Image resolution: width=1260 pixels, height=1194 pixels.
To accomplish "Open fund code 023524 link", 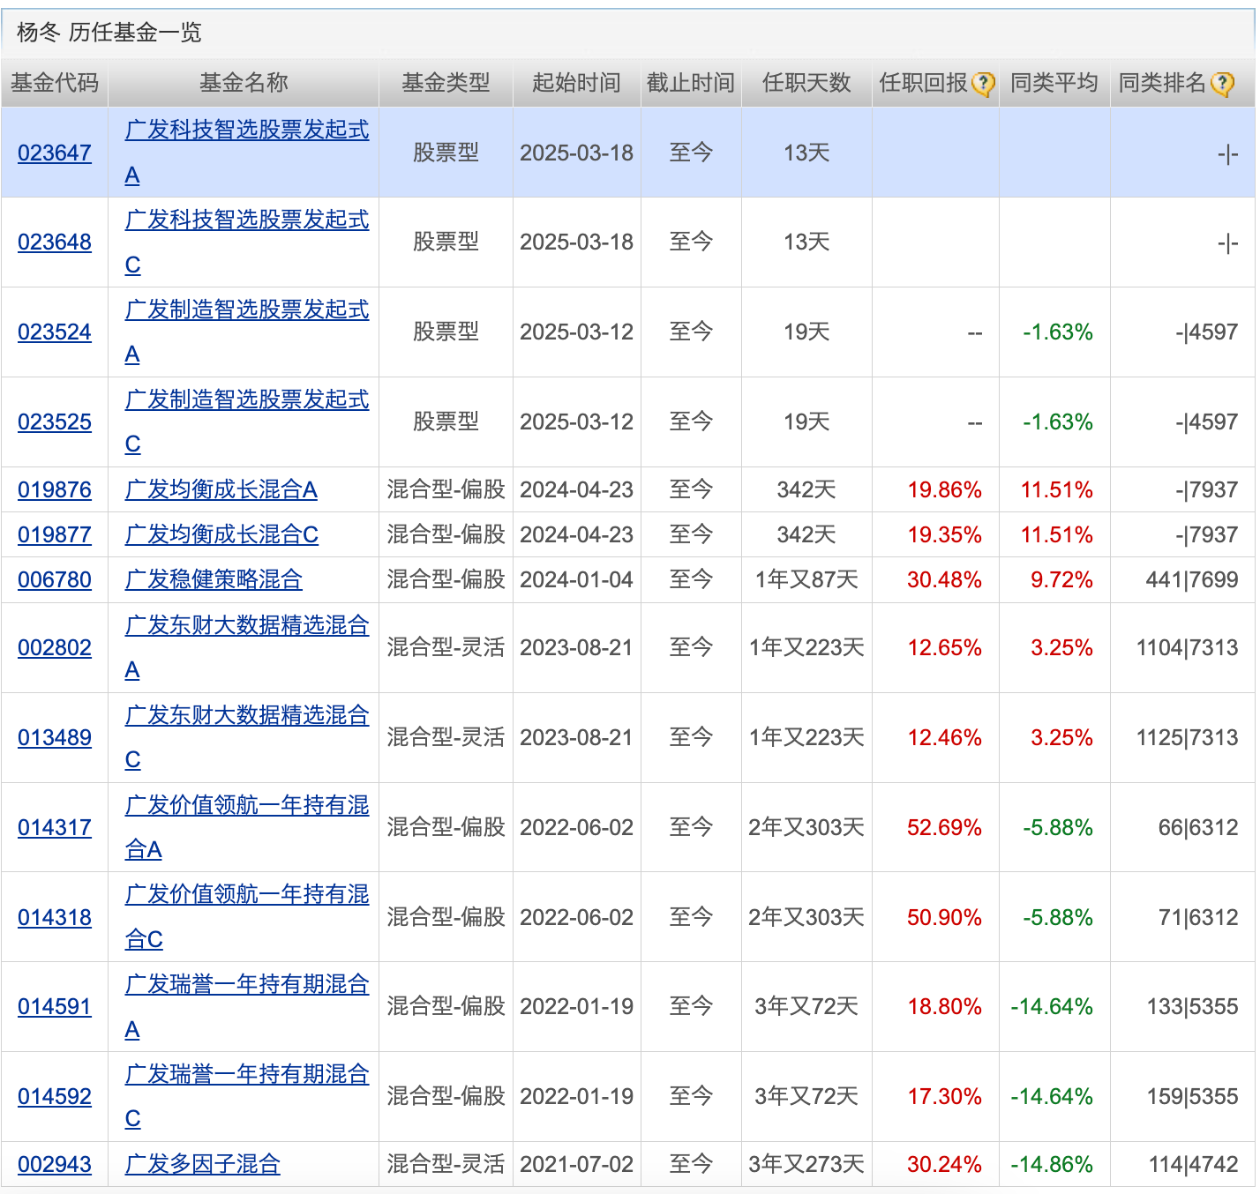I will point(55,332).
